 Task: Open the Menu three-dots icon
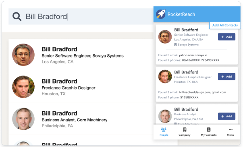[231, 130]
